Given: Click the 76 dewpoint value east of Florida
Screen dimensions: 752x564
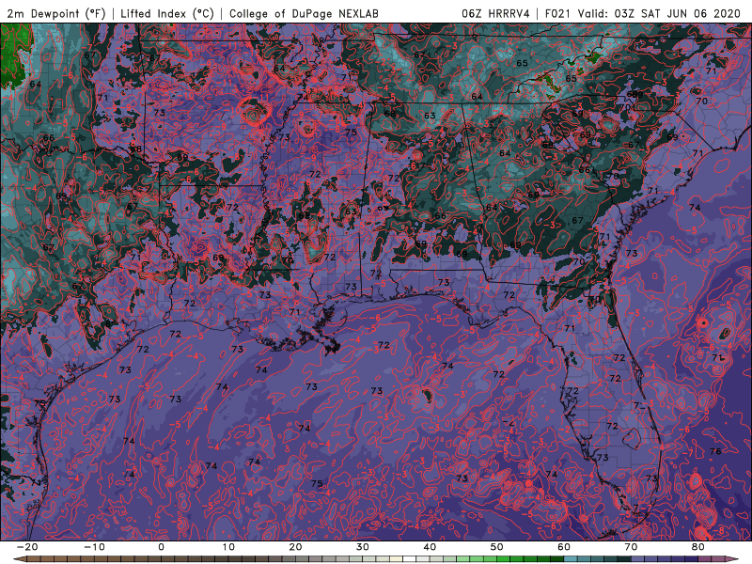Looking at the screenshot, I should pos(715,451).
